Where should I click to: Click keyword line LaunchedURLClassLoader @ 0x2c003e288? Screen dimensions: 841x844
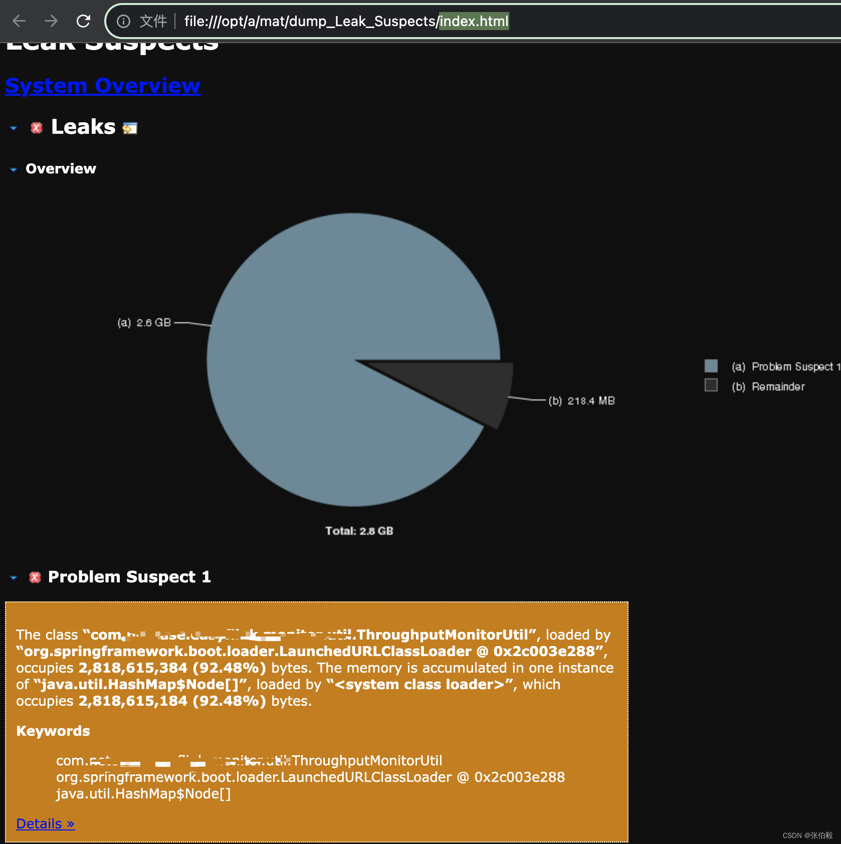tap(310, 777)
